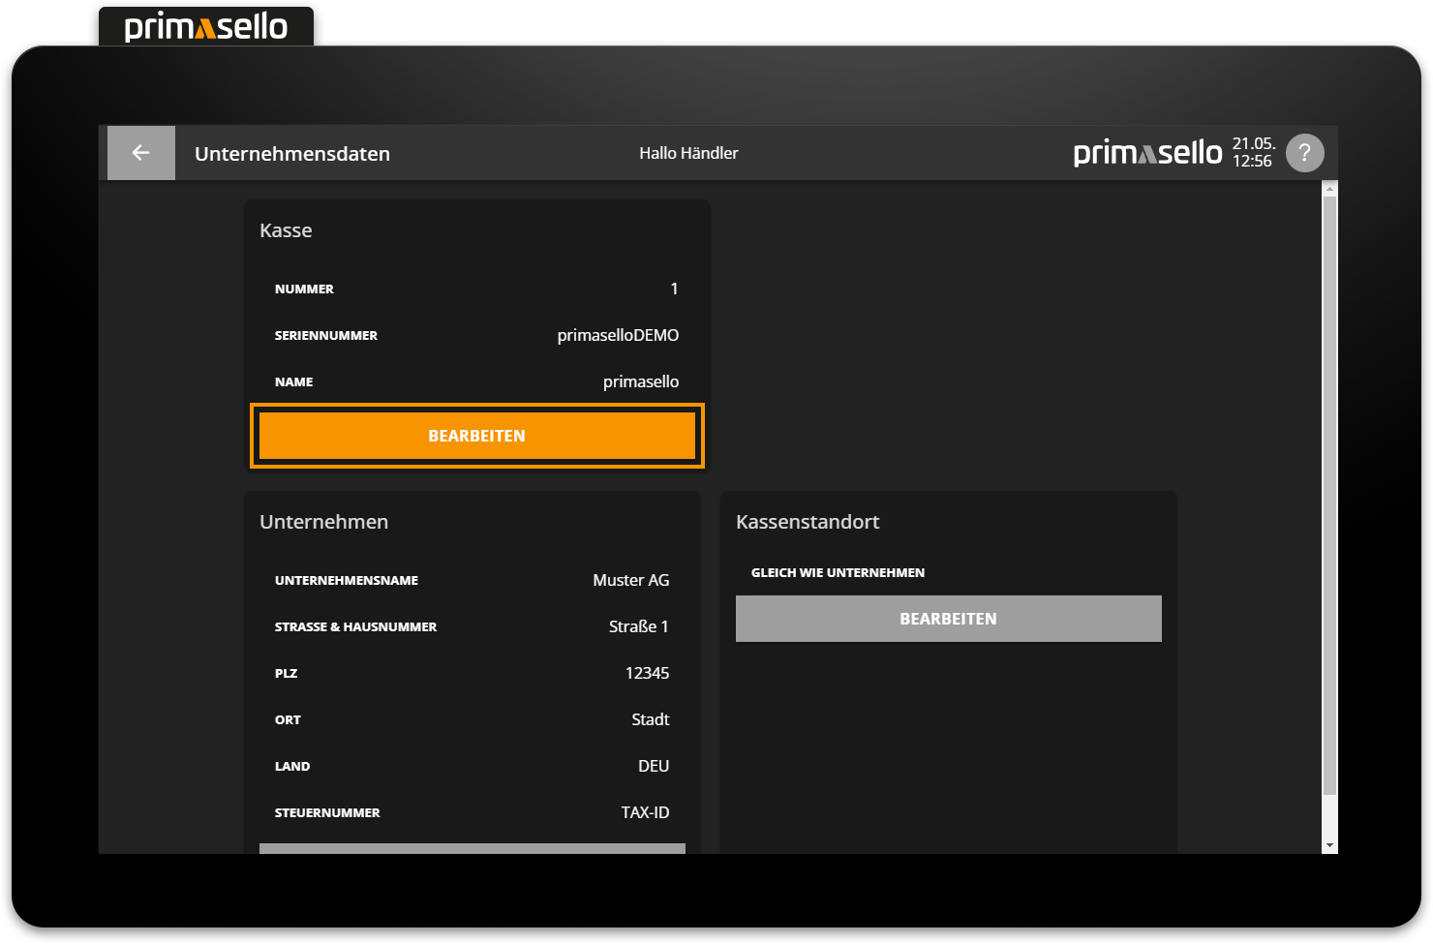Click the primasello logo in the header bar
Image resolution: width=1433 pixels, height=944 pixels.
(x=1147, y=153)
